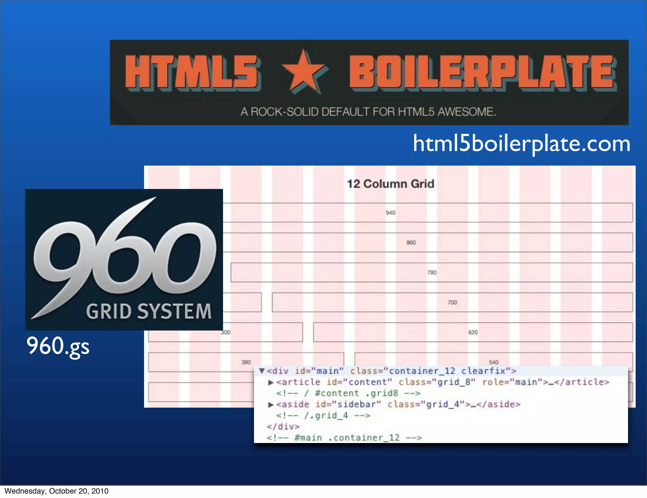Expand the article id="content" node

click(x=271, y=382)
